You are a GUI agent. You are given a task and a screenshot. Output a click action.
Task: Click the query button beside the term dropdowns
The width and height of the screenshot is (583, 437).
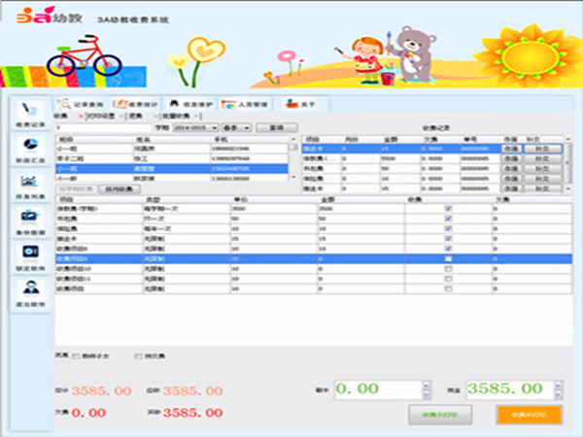pyautogui.click(x=277, y=128)
